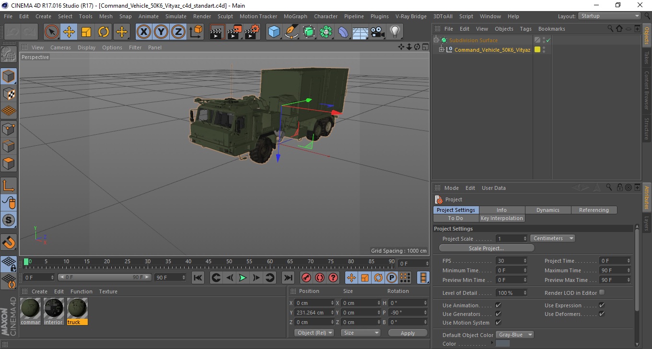Switch the coordinate system icon
This screenshot has width=652, height=349.
point(196,32)
